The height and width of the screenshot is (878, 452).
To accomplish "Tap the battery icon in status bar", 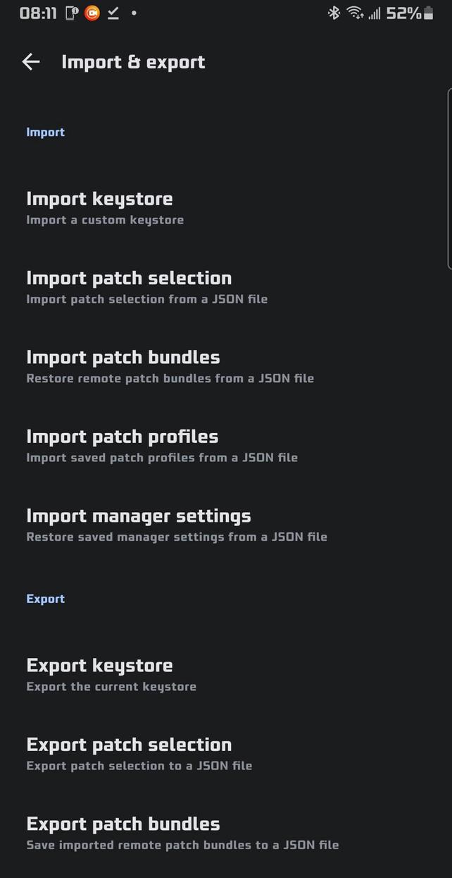I will click(428, 13).
